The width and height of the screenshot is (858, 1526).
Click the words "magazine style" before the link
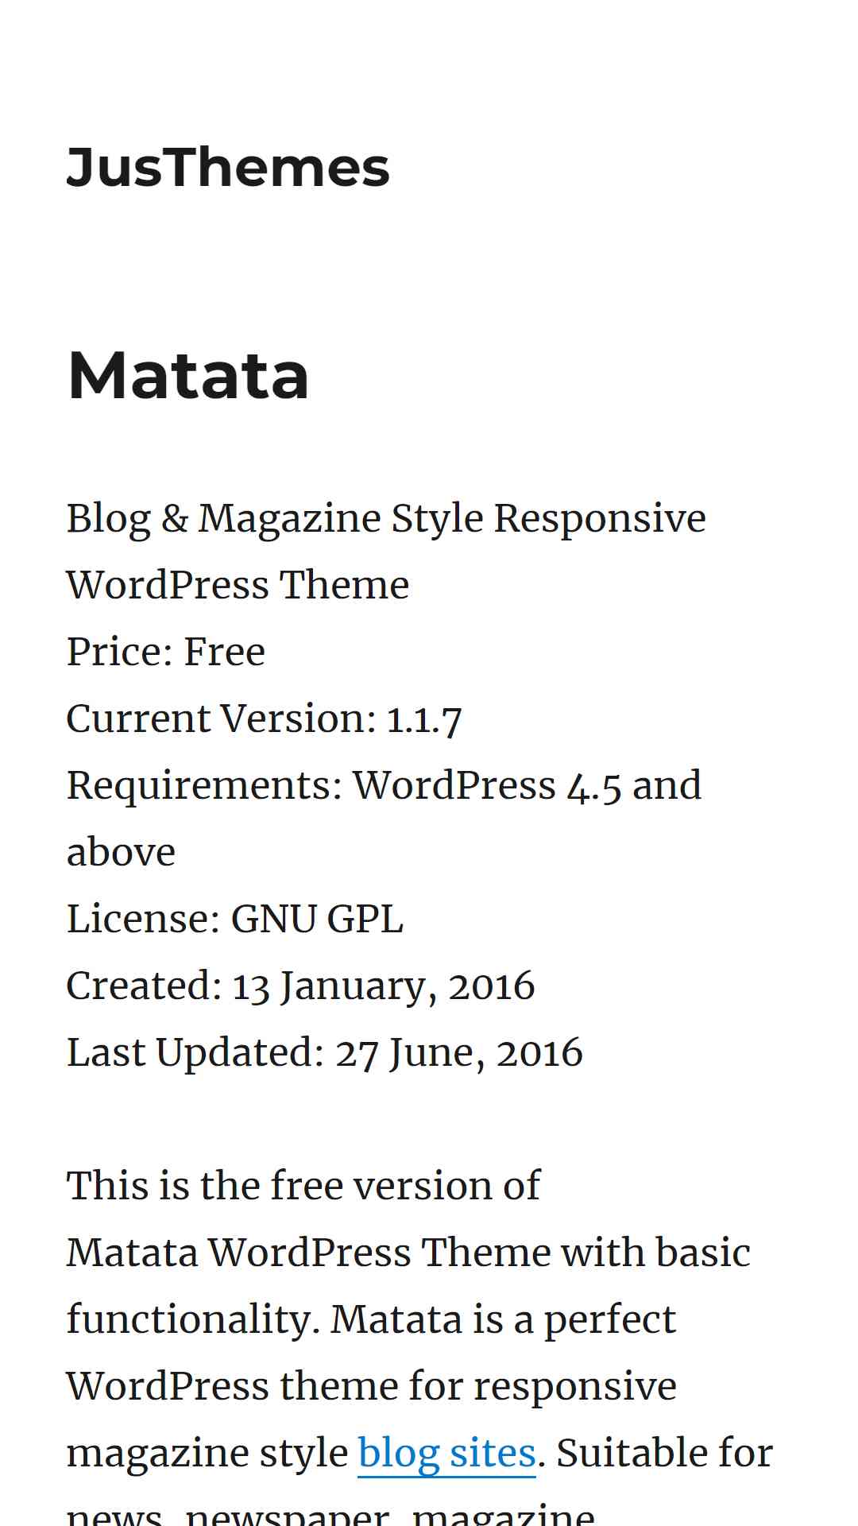tap(207, 1453)
